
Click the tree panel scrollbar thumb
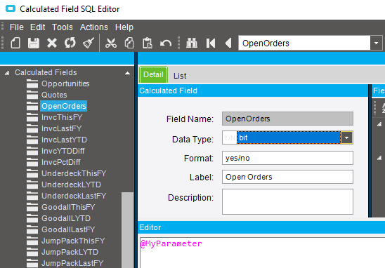pyautogui.click(x=127, y=230)
